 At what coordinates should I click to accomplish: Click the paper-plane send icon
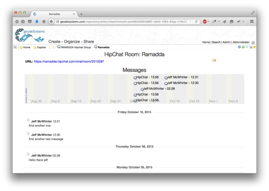224,22
